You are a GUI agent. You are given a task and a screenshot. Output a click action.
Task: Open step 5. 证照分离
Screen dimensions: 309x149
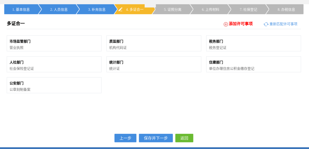(x=173, y=9)
